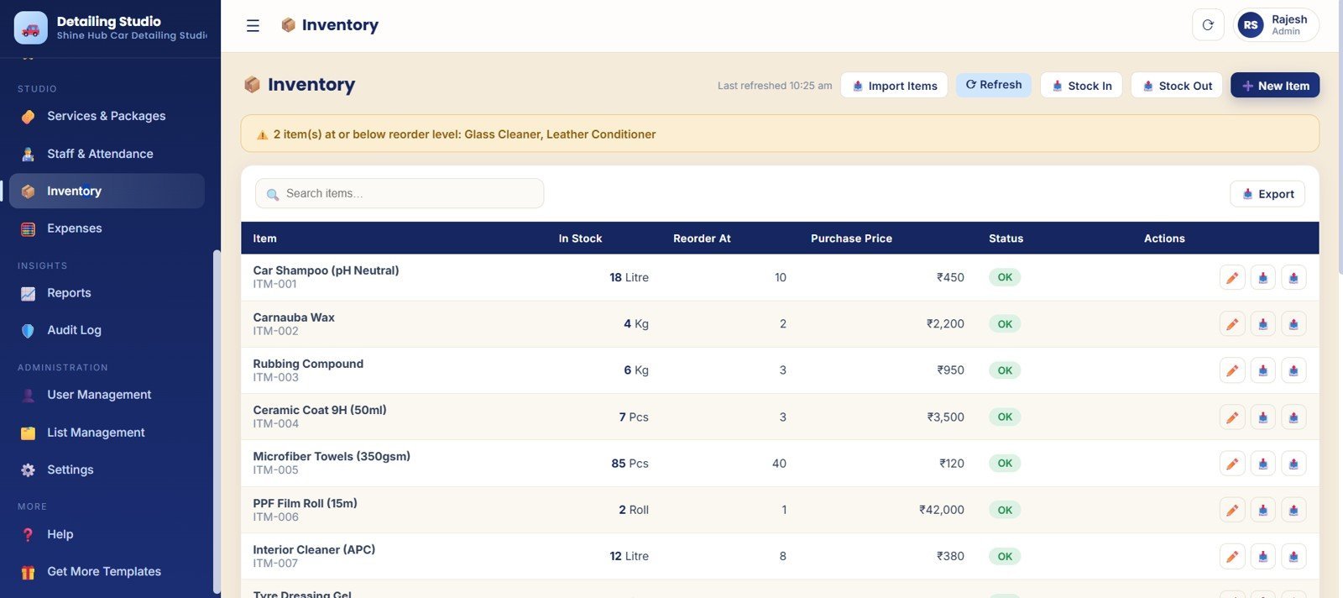1343x598 pixels.
Task: Create a New Item
Action: point(1275,86)
